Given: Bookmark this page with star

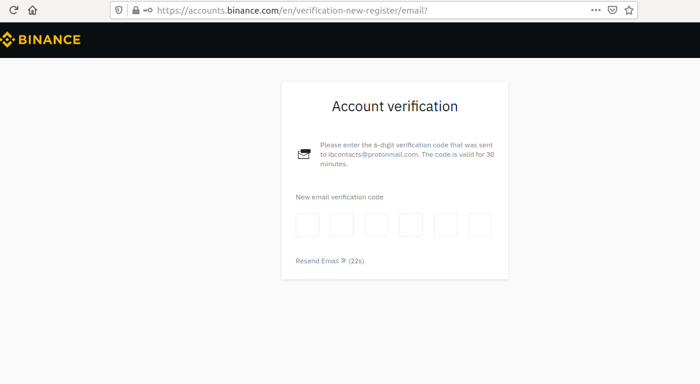Looking at the screenshot, I should click(629, 10).
